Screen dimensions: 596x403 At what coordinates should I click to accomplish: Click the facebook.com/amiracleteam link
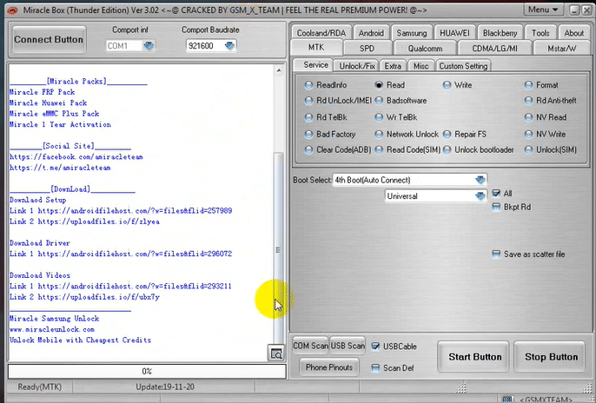(x=76, y=156)
